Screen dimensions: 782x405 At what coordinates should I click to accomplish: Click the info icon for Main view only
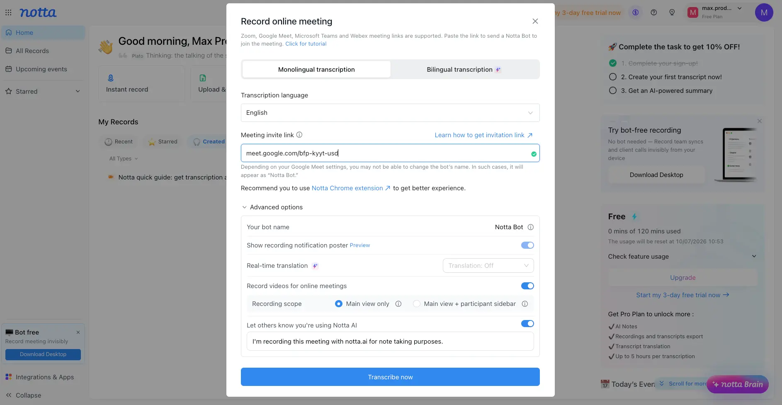pyautogui.click(x=398, y=304)
